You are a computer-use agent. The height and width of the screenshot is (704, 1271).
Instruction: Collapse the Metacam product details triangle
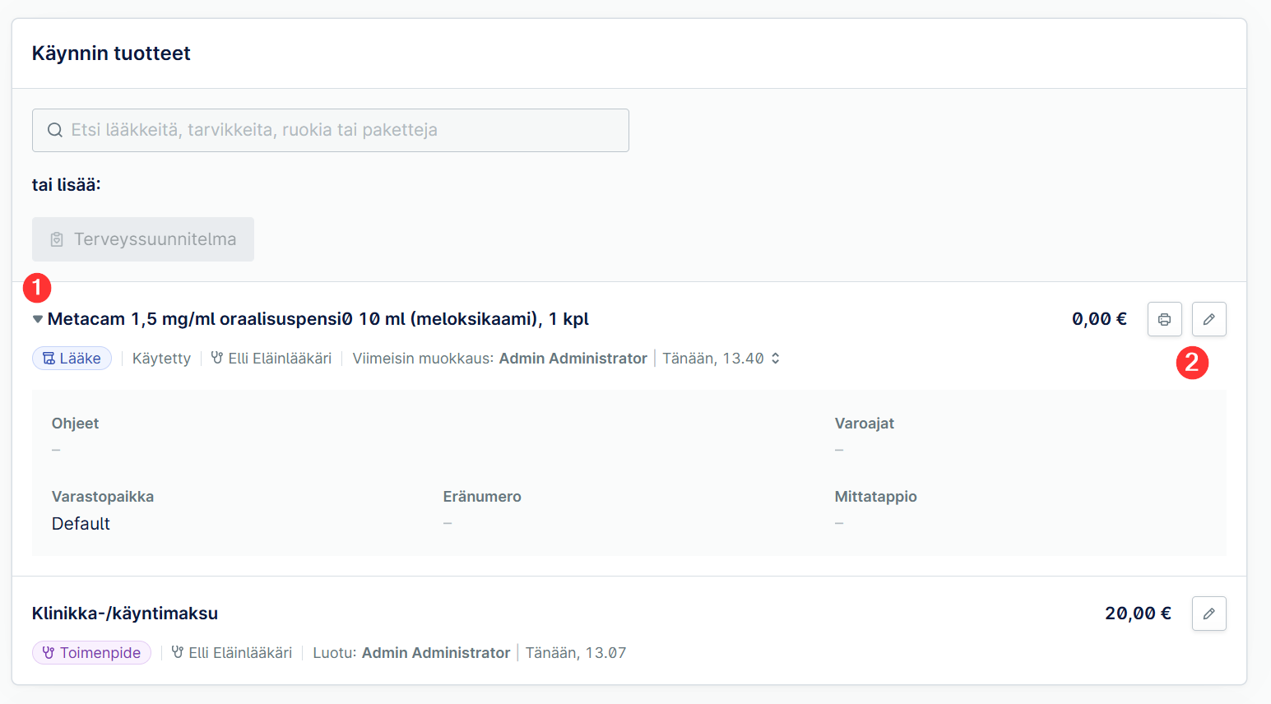(x=38, y=319)
